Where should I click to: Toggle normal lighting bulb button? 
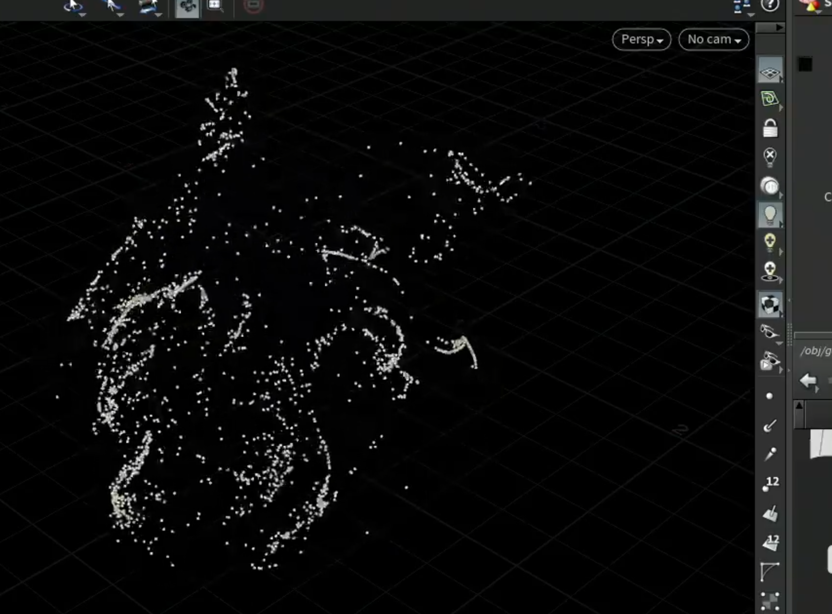click(x=770, y=215)
